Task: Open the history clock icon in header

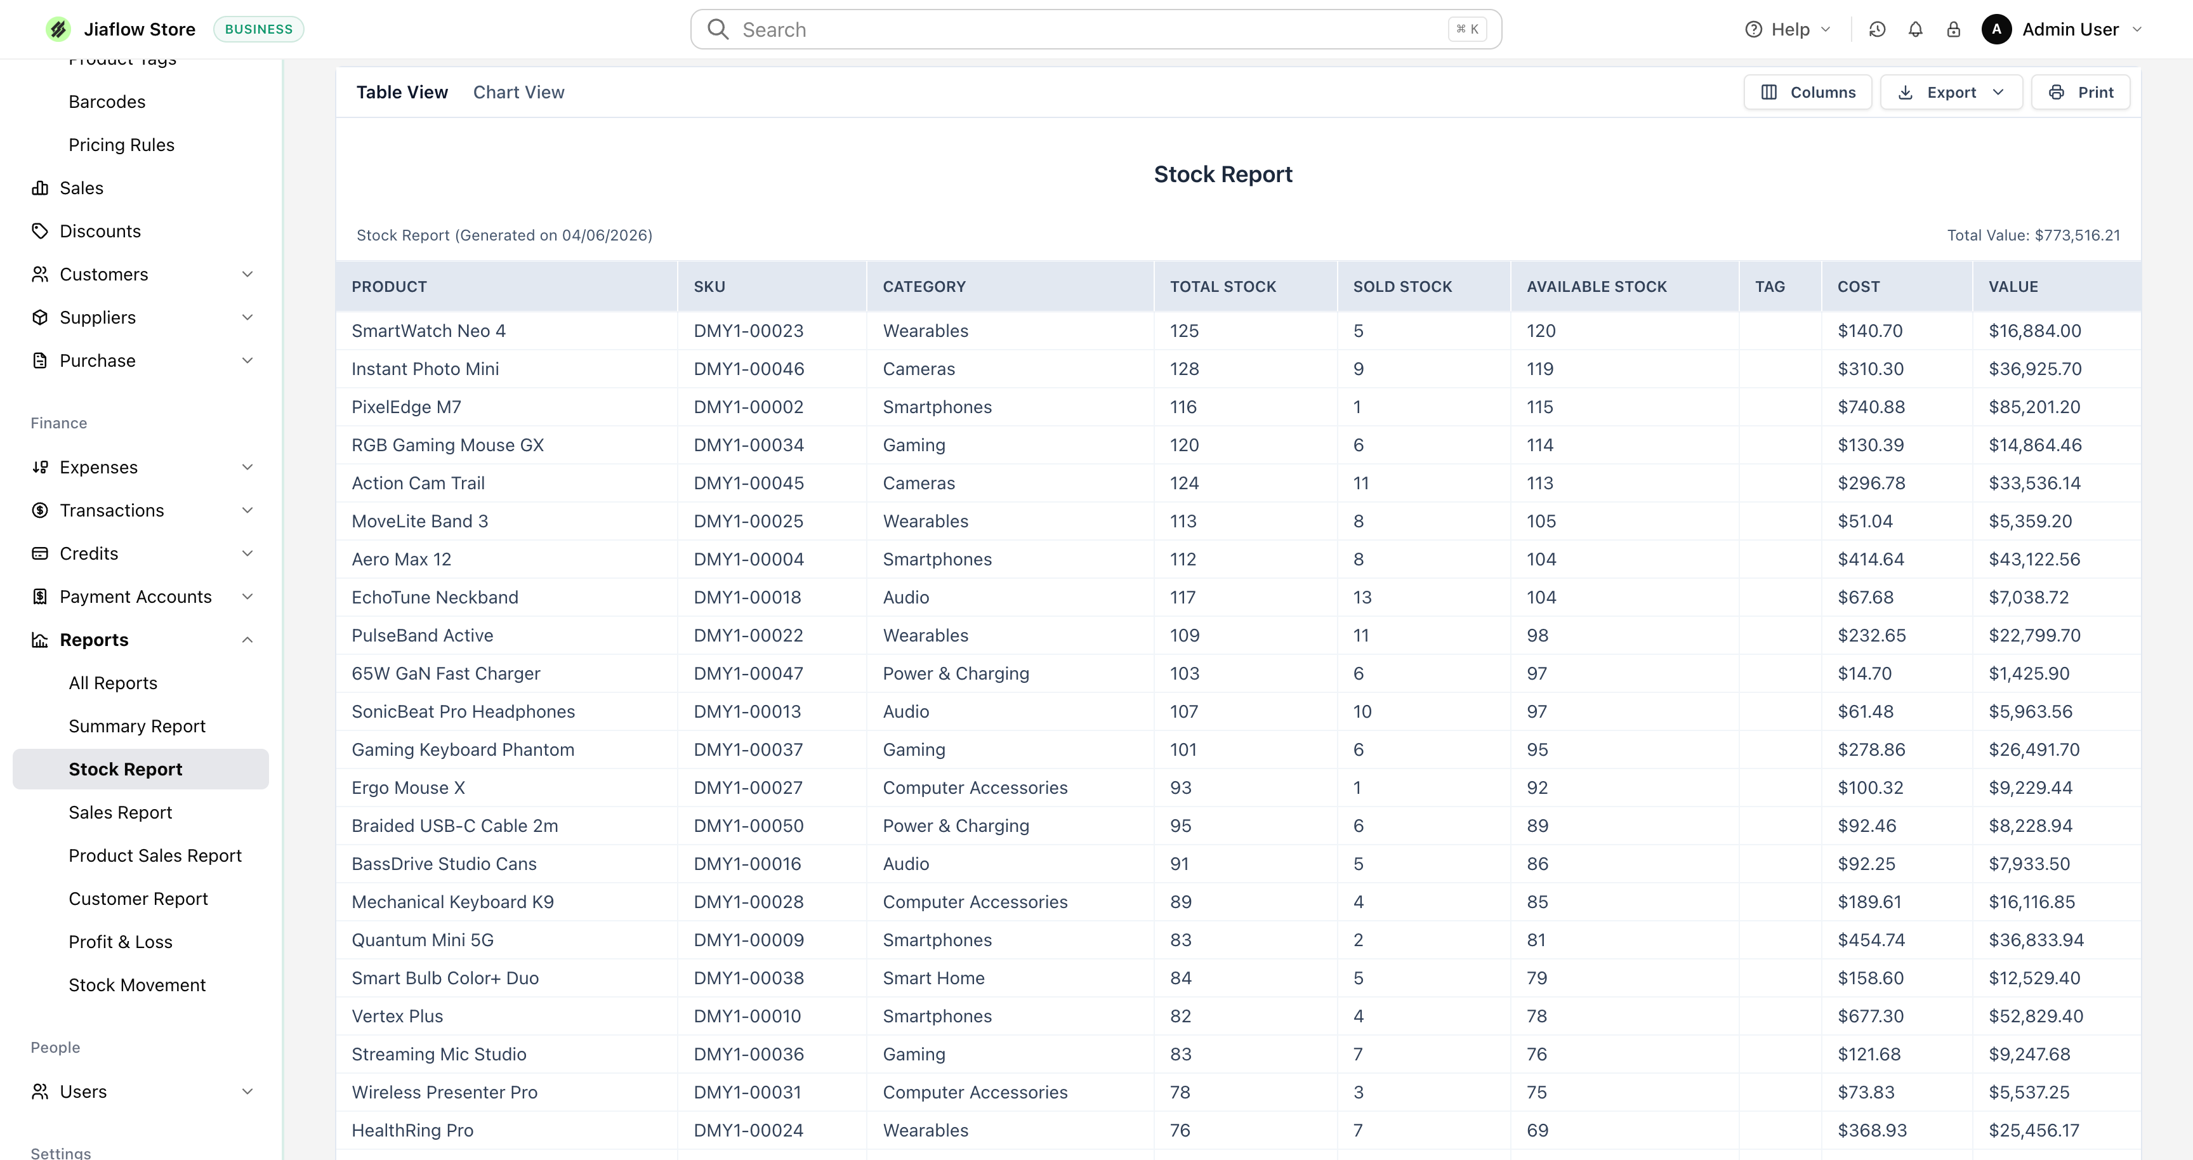Action: point(1877,30)
